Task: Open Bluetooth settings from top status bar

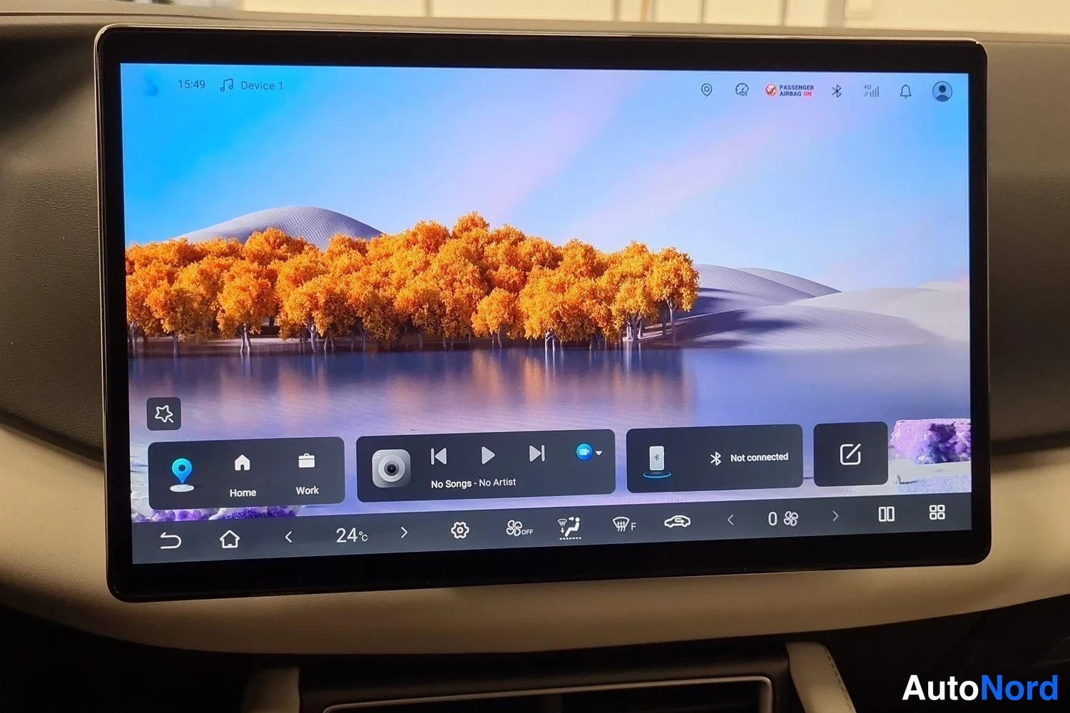Action: pos(837,91)
